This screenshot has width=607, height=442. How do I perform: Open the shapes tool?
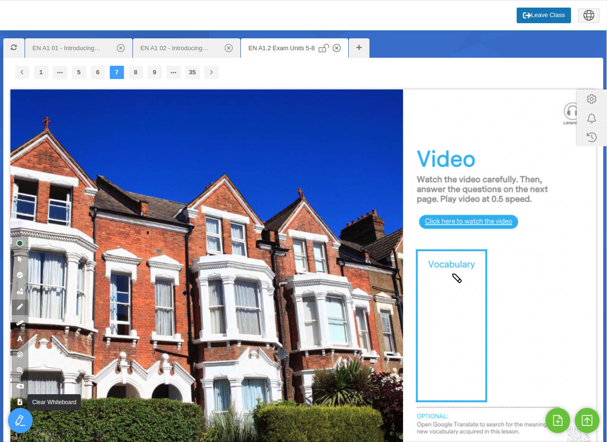point(19,291)
